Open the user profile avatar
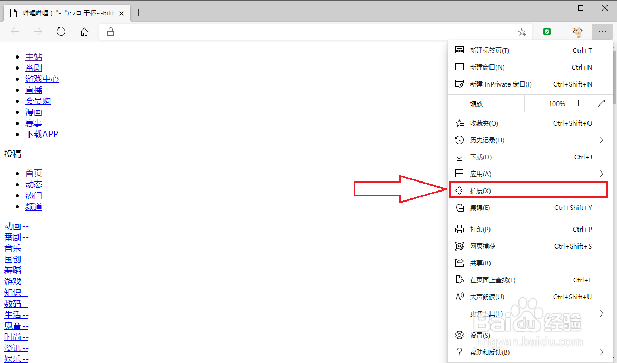Image resolution: width=617 pixels, height=363 pixels. 577,32
